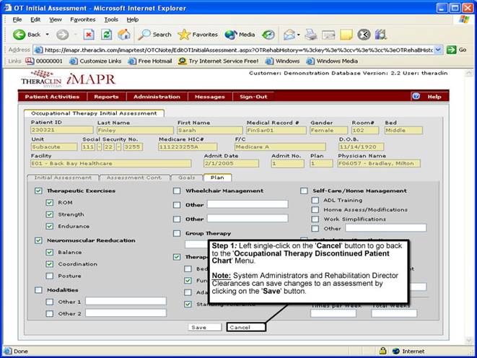Open the Search pane in the toolbar

(155, 34)
